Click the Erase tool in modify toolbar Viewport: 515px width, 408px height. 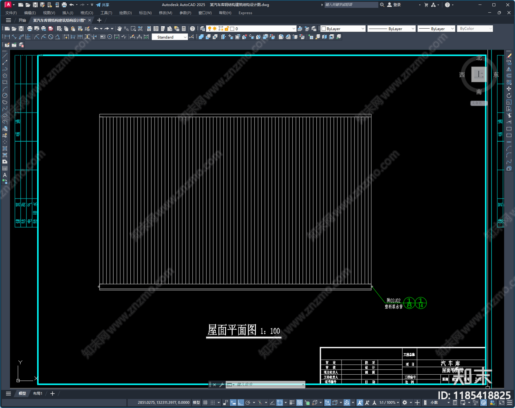(x=509, y=56)
